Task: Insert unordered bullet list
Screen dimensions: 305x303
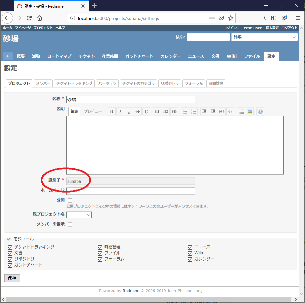Action: pos(185,111)
